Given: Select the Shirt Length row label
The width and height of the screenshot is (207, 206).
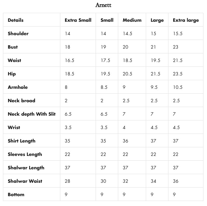Looking at the screenshot, I should (x=21, y=141).
